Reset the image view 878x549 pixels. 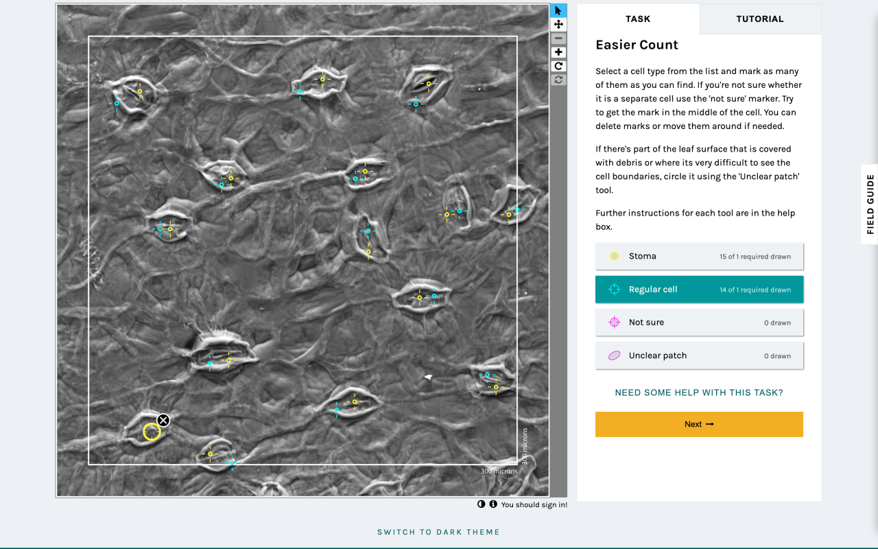[558, 80]
